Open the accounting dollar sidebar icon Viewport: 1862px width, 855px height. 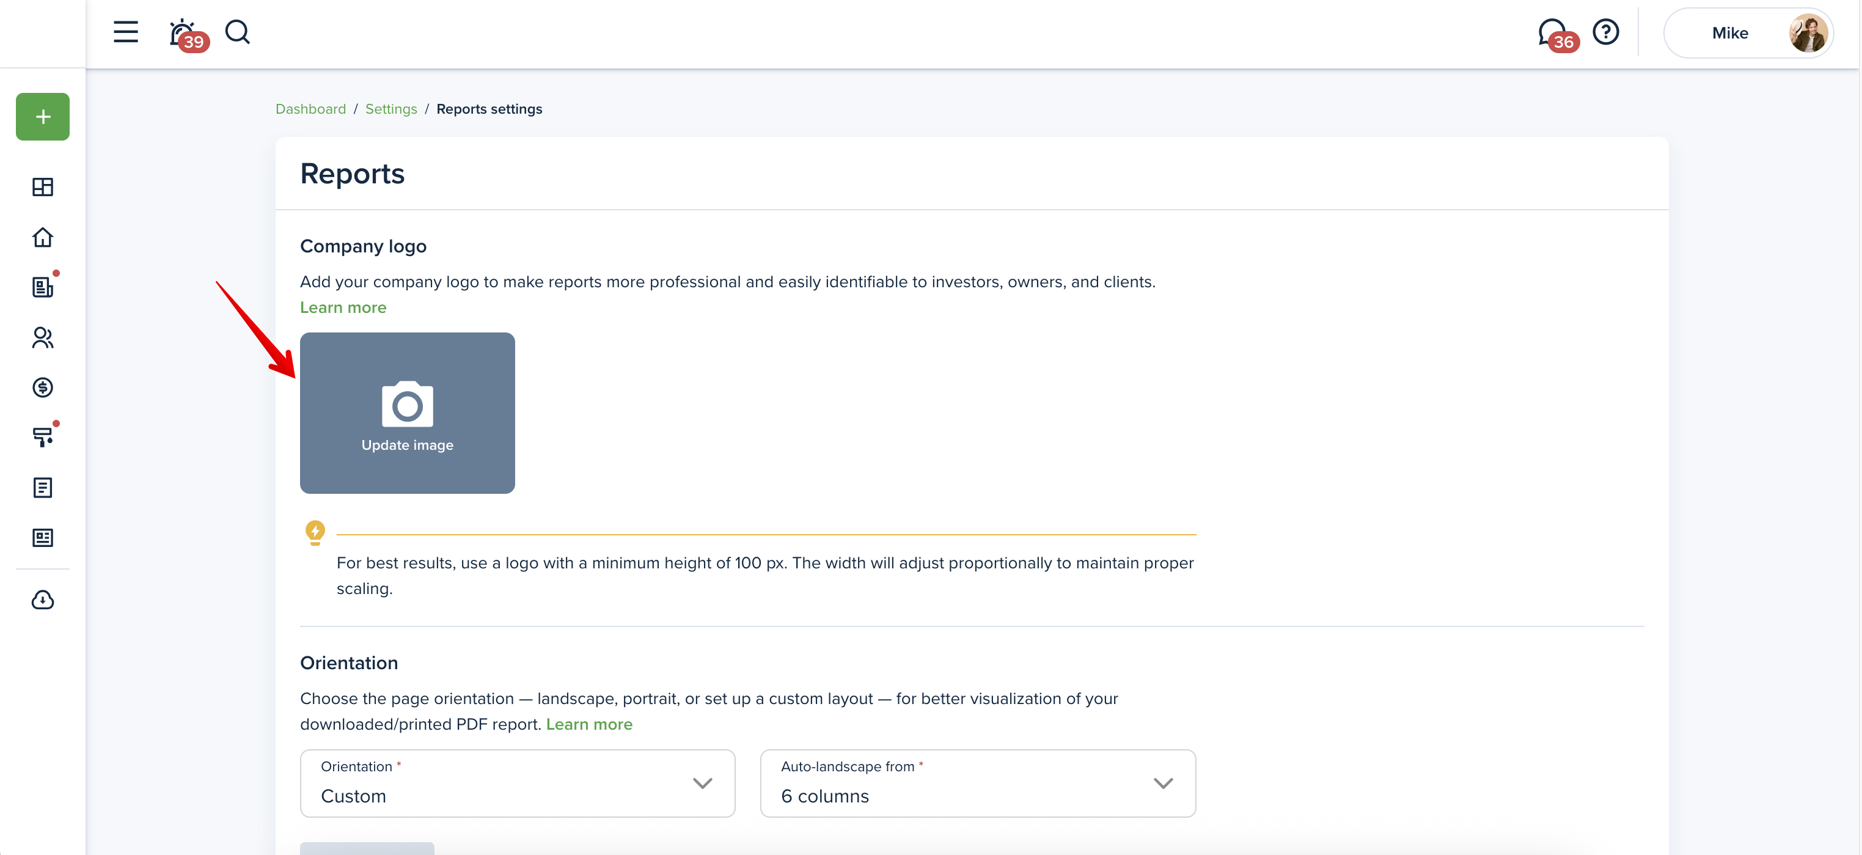click(x=43, y=387)
